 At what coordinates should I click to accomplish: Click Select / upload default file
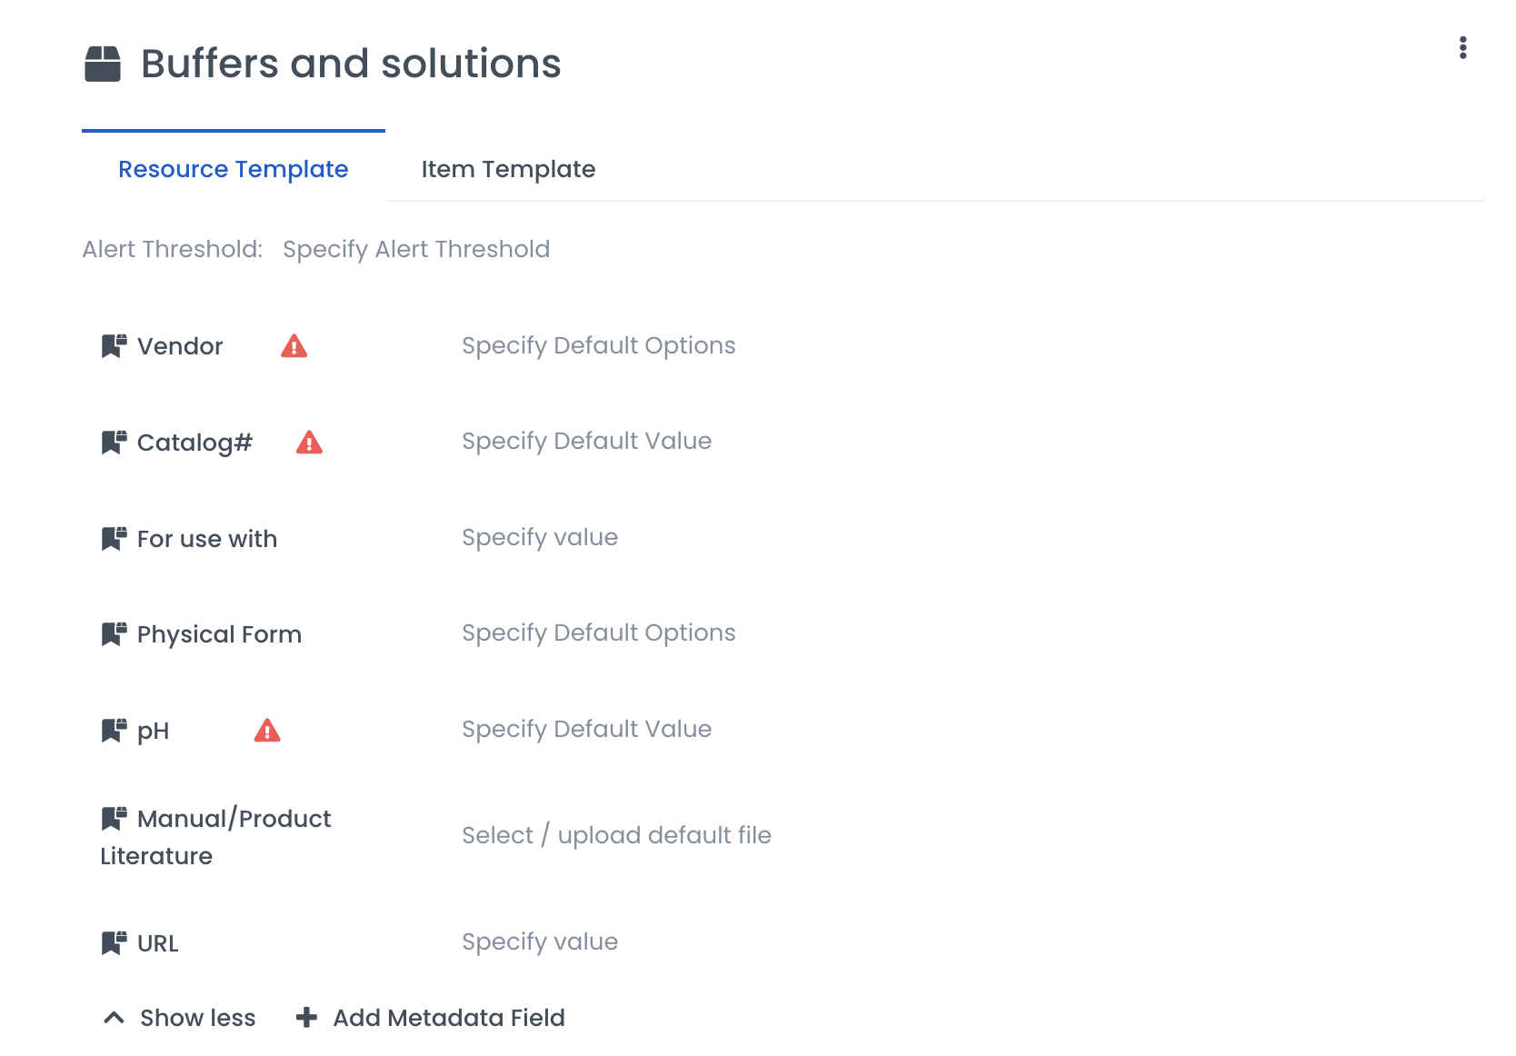click(616, 835)
